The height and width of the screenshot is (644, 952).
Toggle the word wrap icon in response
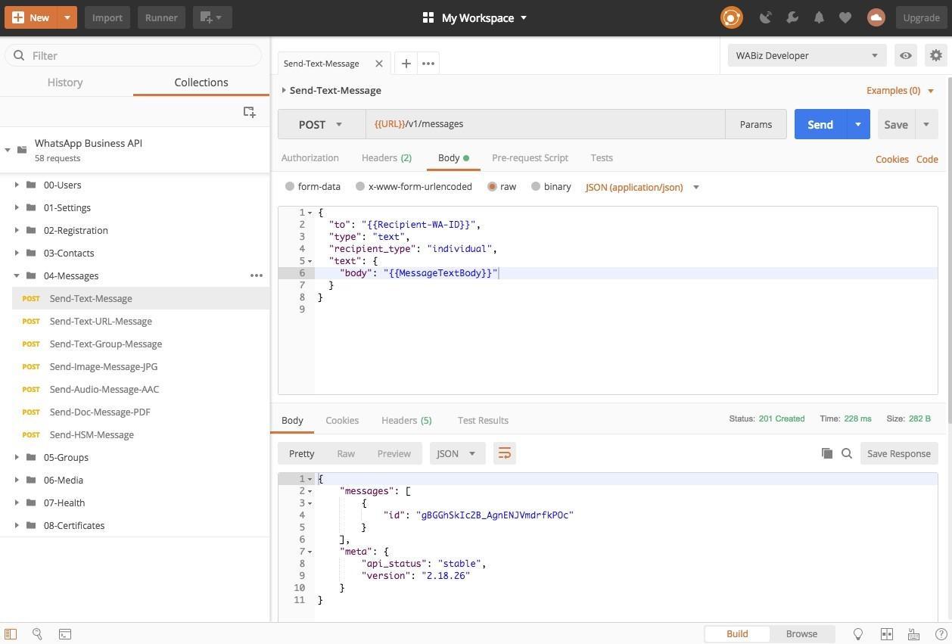[504, 453]
